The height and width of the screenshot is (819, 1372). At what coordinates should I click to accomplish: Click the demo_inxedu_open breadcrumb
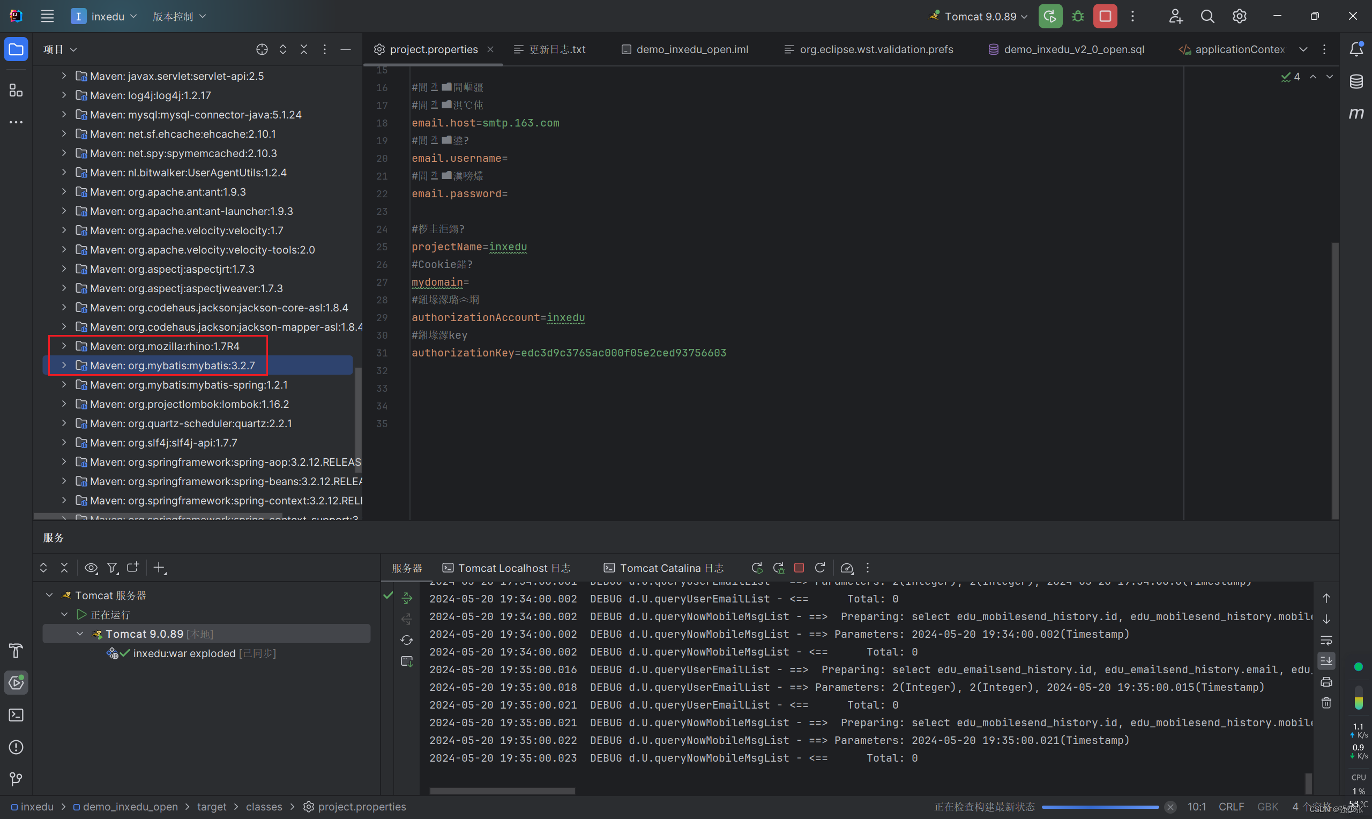click(x=125, y=806)
